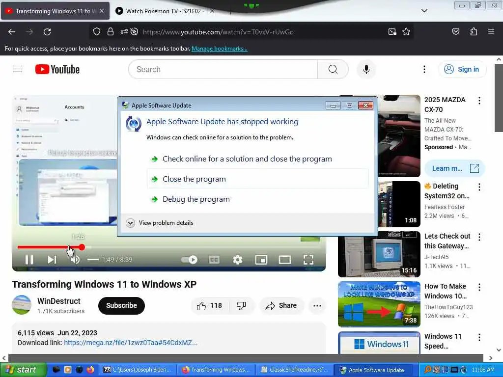Image resolution: width=503 pixels, height=377 pixels.
Task: Launch Firefox from quick launch icon
Action: (x=90, y=370)
